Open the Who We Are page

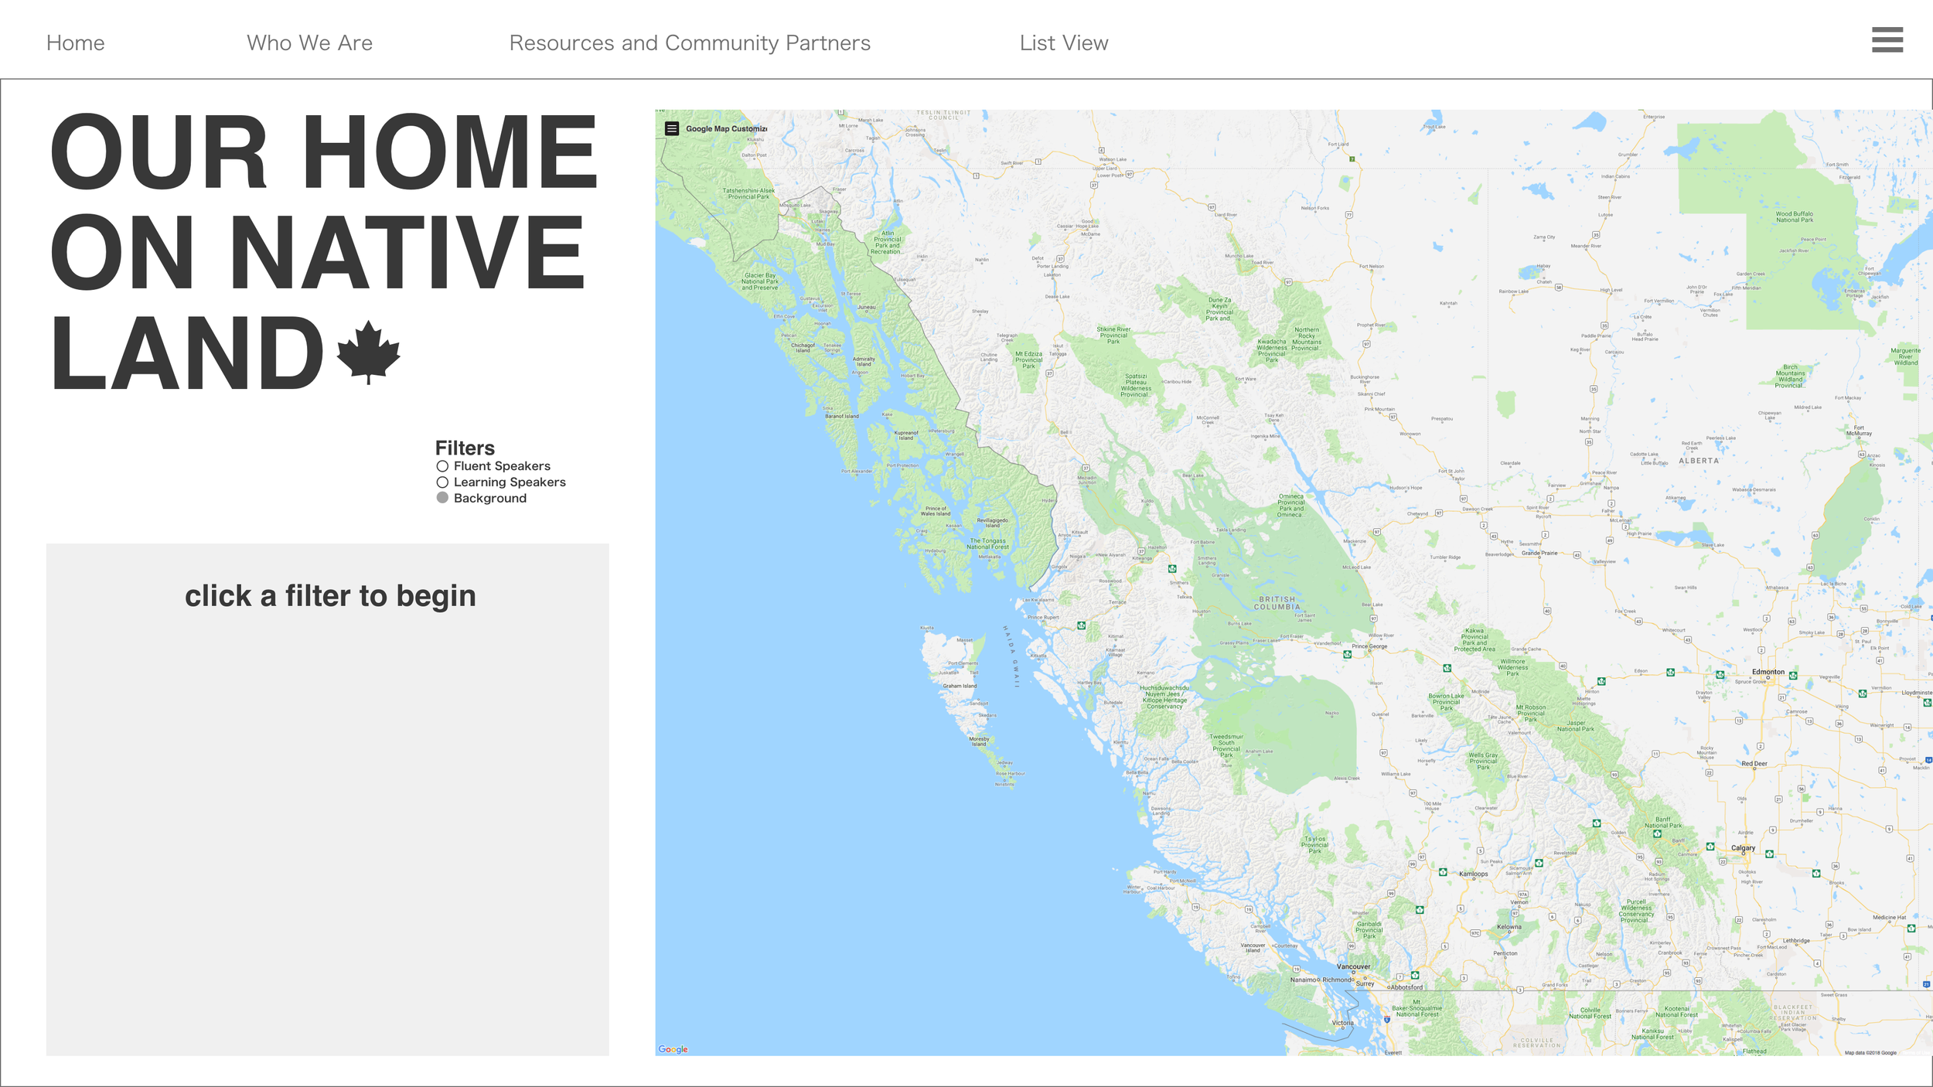309,43
